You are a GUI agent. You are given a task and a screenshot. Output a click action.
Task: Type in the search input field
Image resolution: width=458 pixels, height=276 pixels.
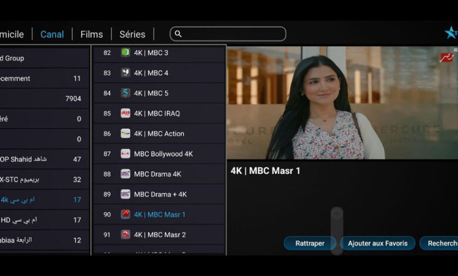(x=233, y=34)
